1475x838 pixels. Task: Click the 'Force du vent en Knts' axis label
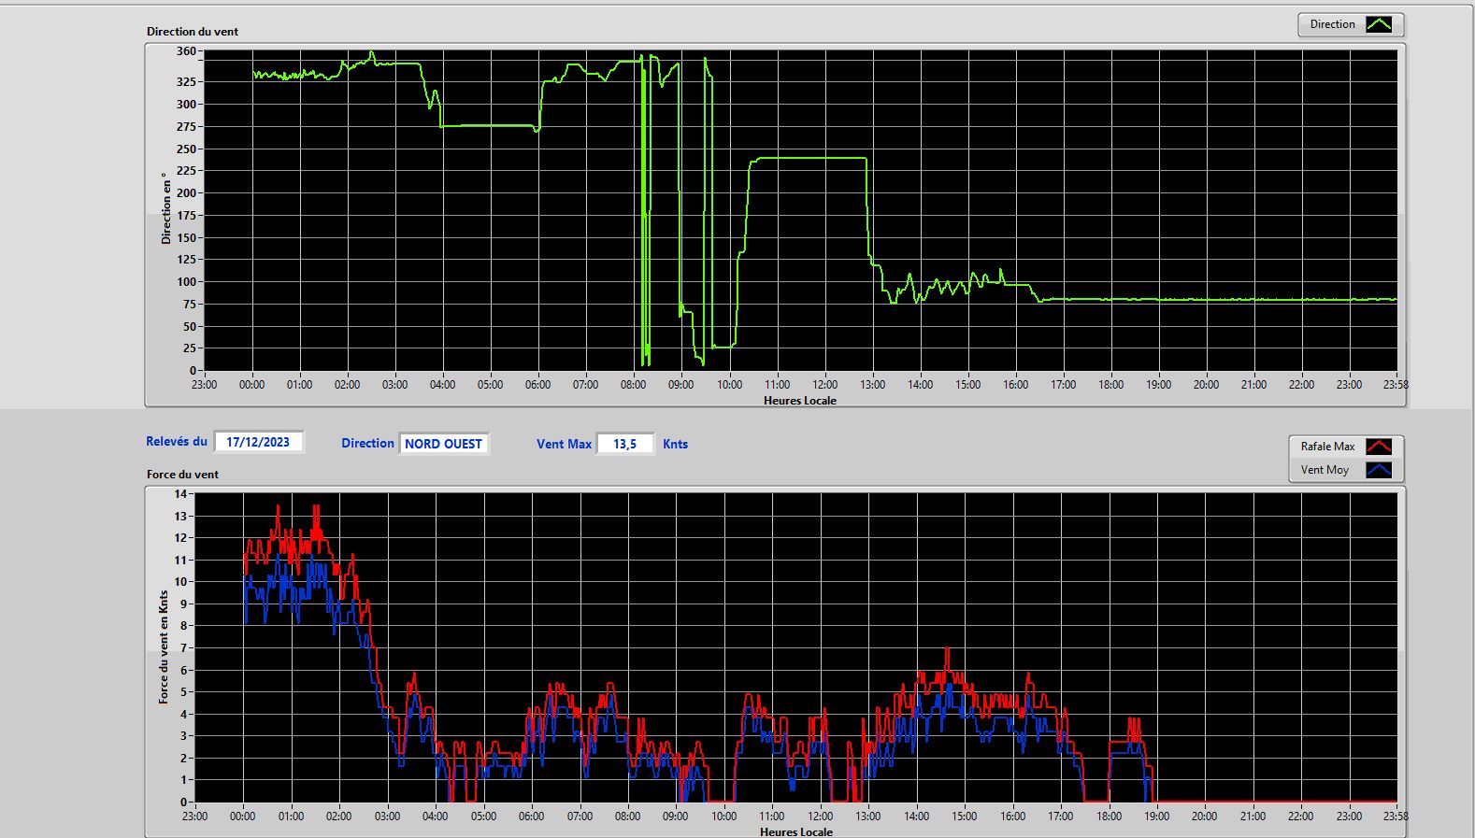click(x=164, y=646)
